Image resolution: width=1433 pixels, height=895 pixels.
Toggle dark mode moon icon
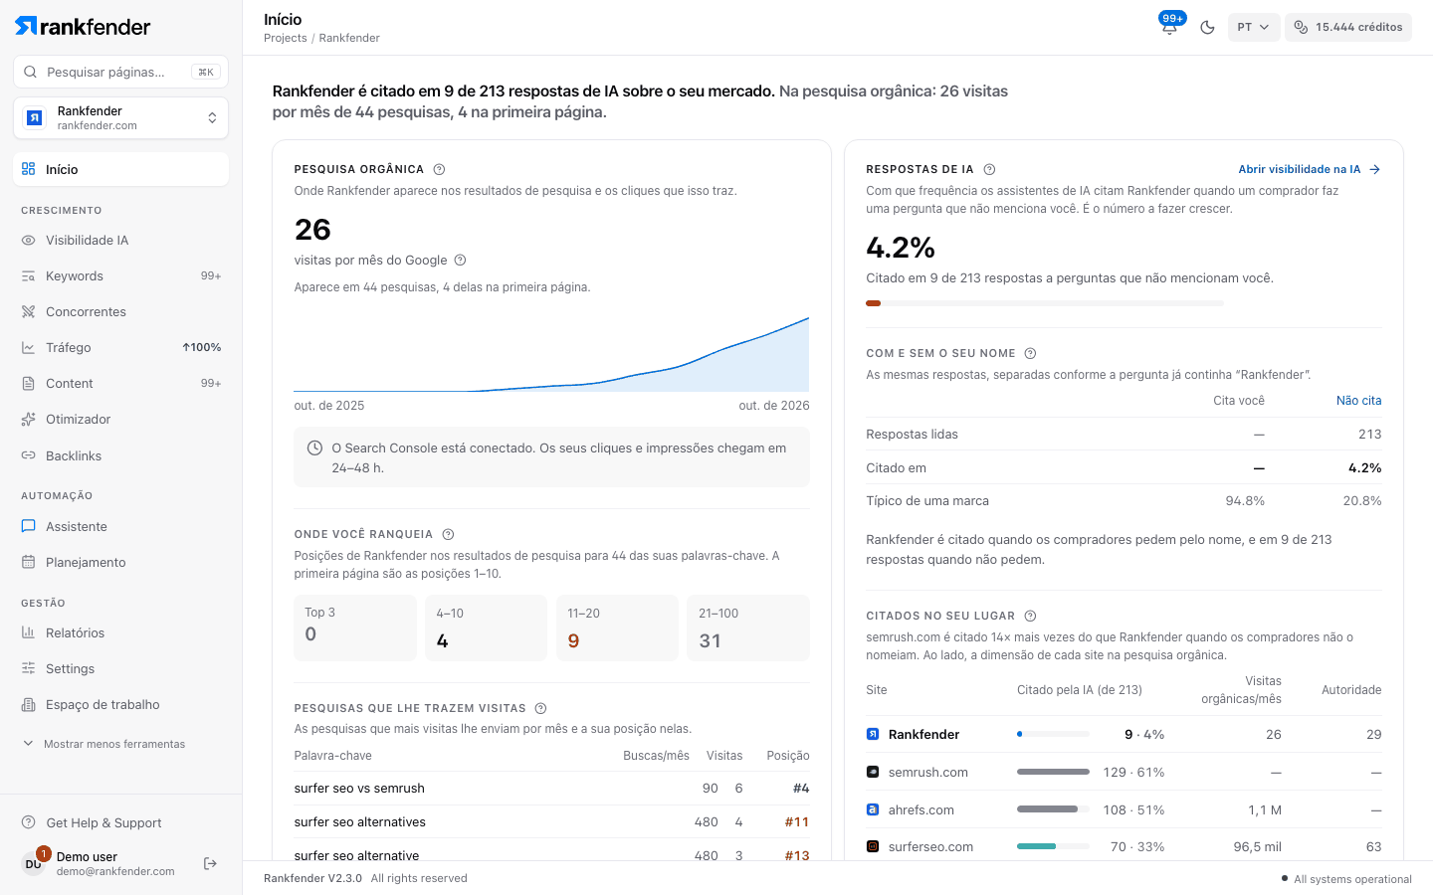point(1207,27)
